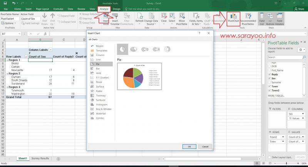Open the Town2 field dropdown in Rows
Viewport: 308px width, 167px height.
283,137
